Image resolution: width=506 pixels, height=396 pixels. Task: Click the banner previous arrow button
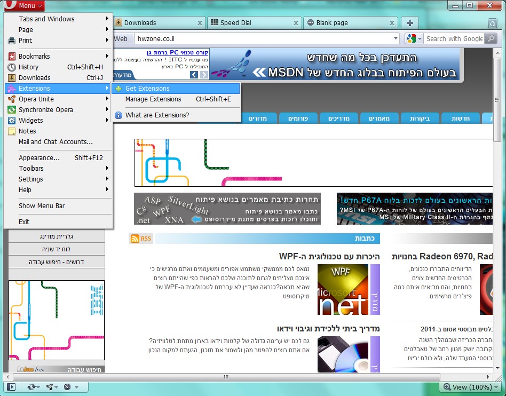coord(194,75)
